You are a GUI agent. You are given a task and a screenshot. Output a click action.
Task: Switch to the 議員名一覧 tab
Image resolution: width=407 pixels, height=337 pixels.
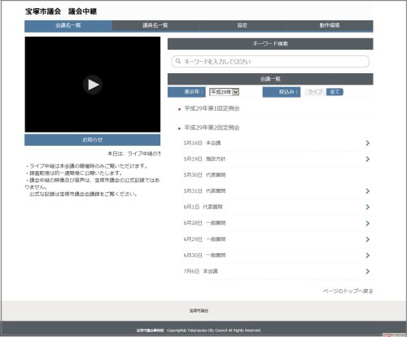click(155, 25)
